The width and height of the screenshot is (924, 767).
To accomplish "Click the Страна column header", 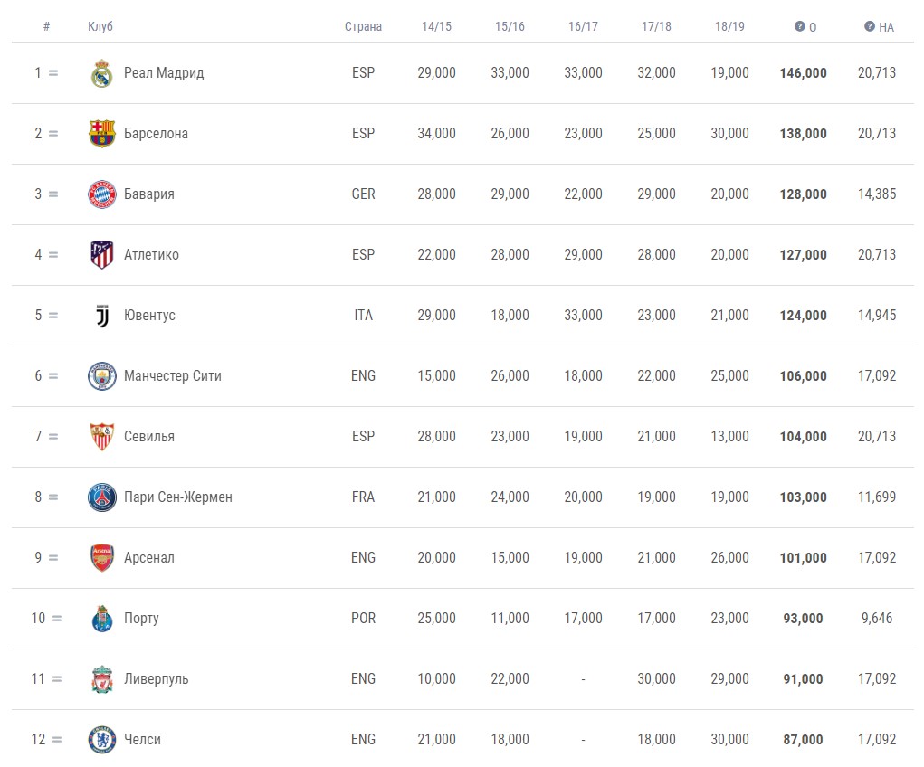I will 363,26.
